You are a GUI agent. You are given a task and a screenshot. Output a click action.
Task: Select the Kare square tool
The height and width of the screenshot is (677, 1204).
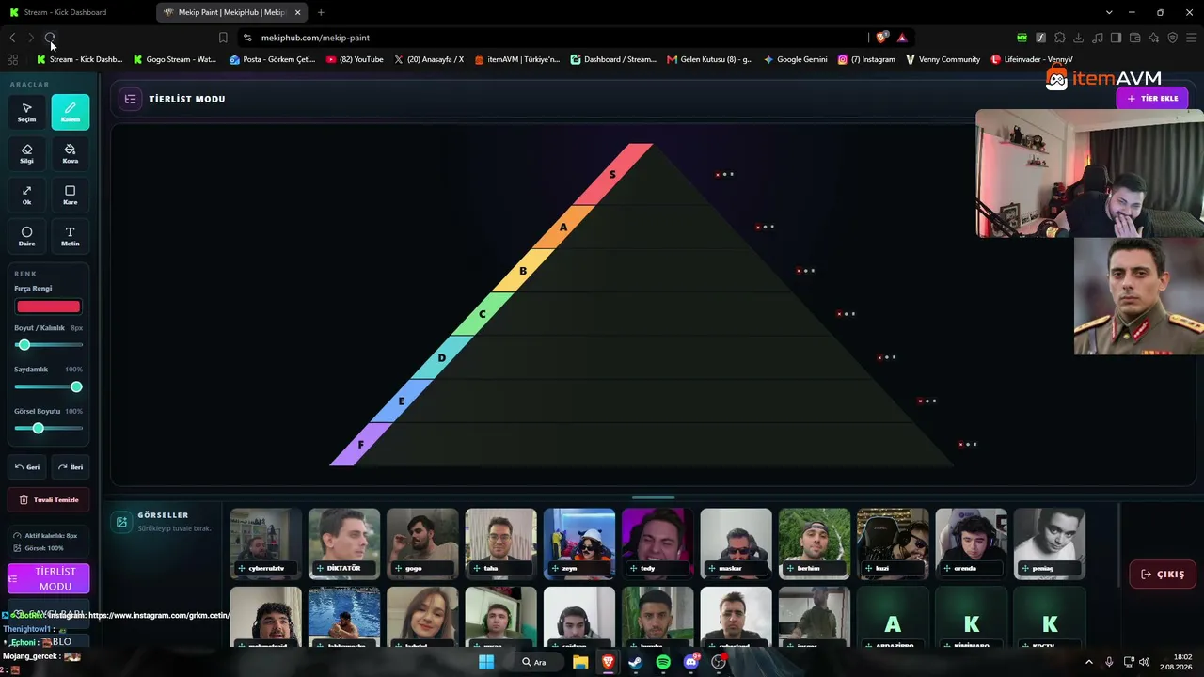pyautogui.click(x=71, y=195)
